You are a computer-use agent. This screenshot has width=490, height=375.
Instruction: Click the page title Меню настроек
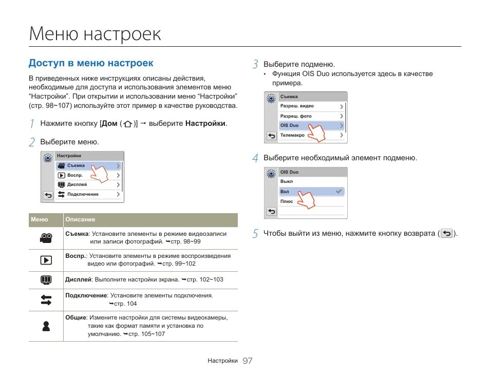click(x=95, y=33)
